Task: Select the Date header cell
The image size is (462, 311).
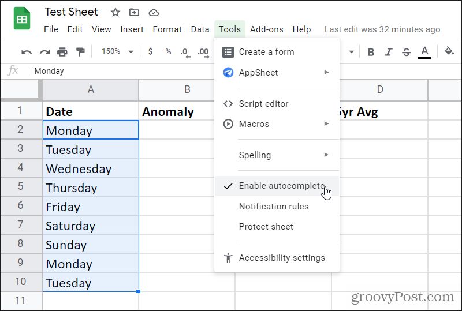Action: click(91, 111)
